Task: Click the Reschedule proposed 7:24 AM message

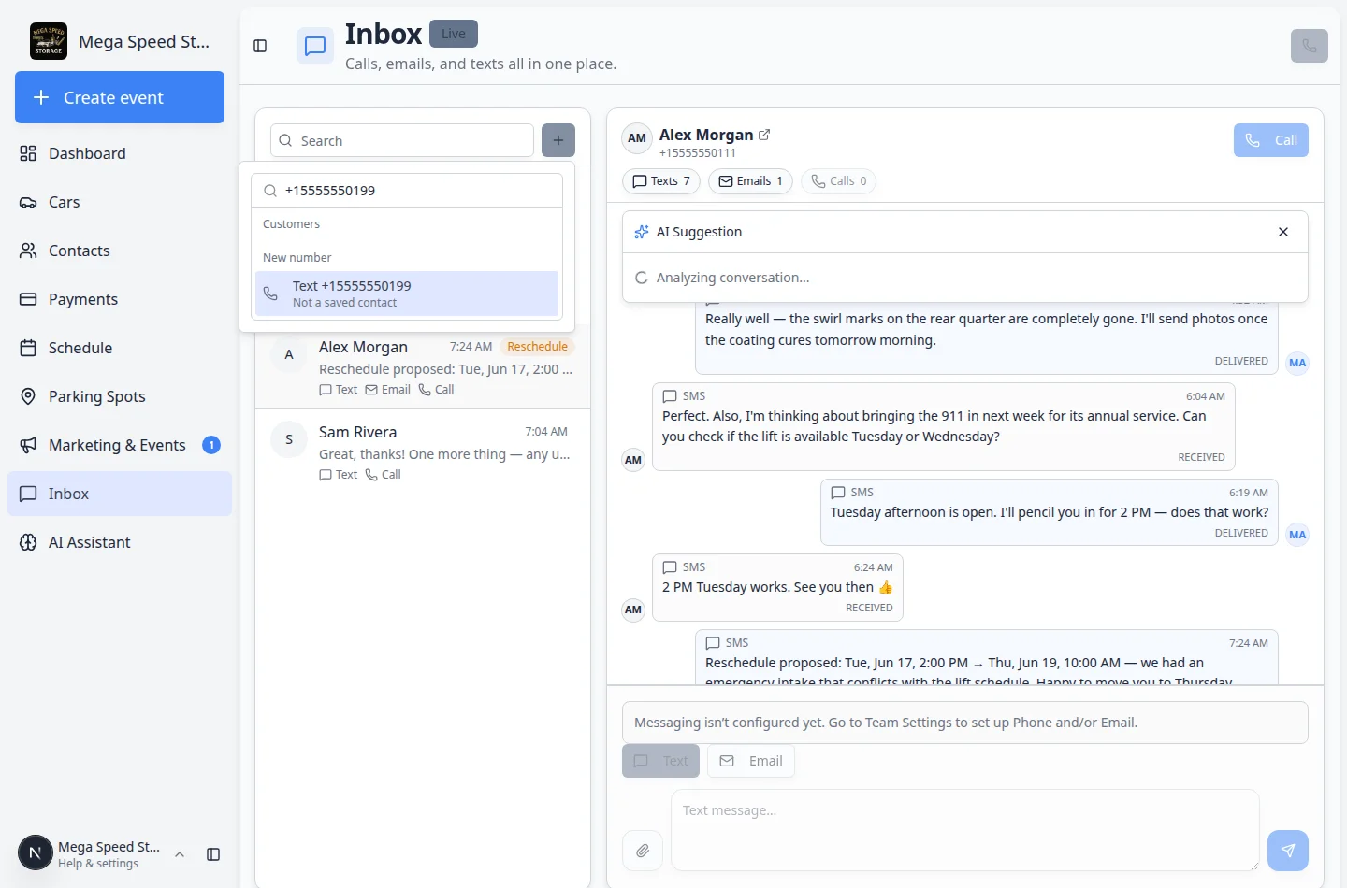Action: click(987, 658)
